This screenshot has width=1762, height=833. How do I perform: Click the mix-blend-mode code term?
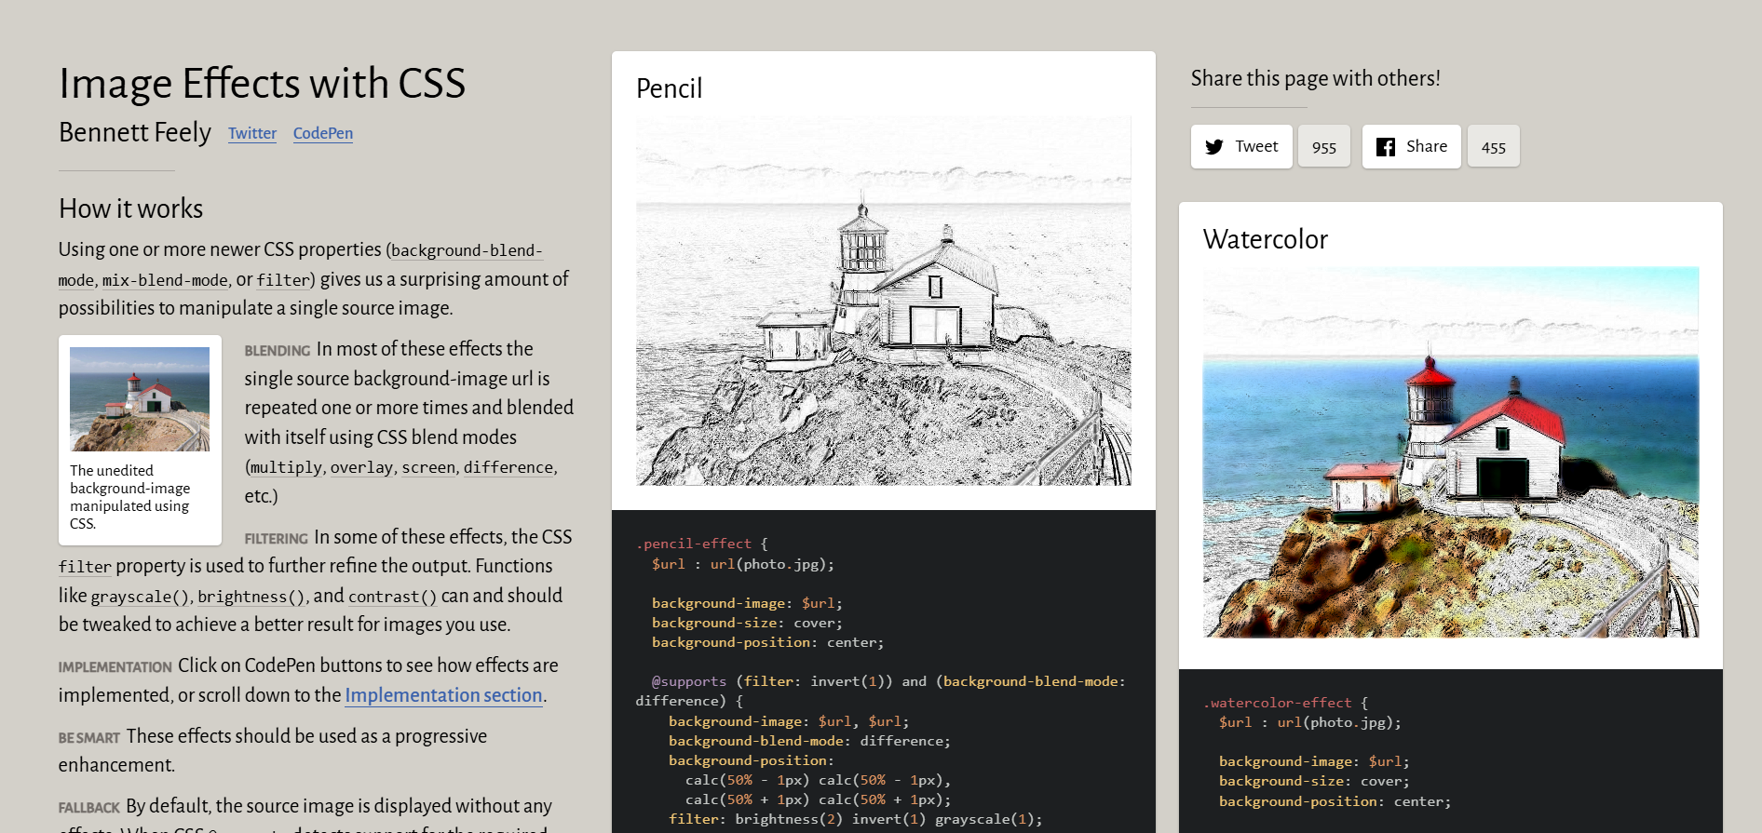click(x=165, y=280)
